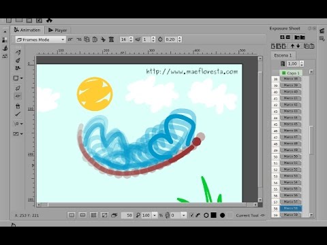This screenshot has height=245, width=327.
Task: Select the Capa 1 layer header
Action: coord(291,73)
